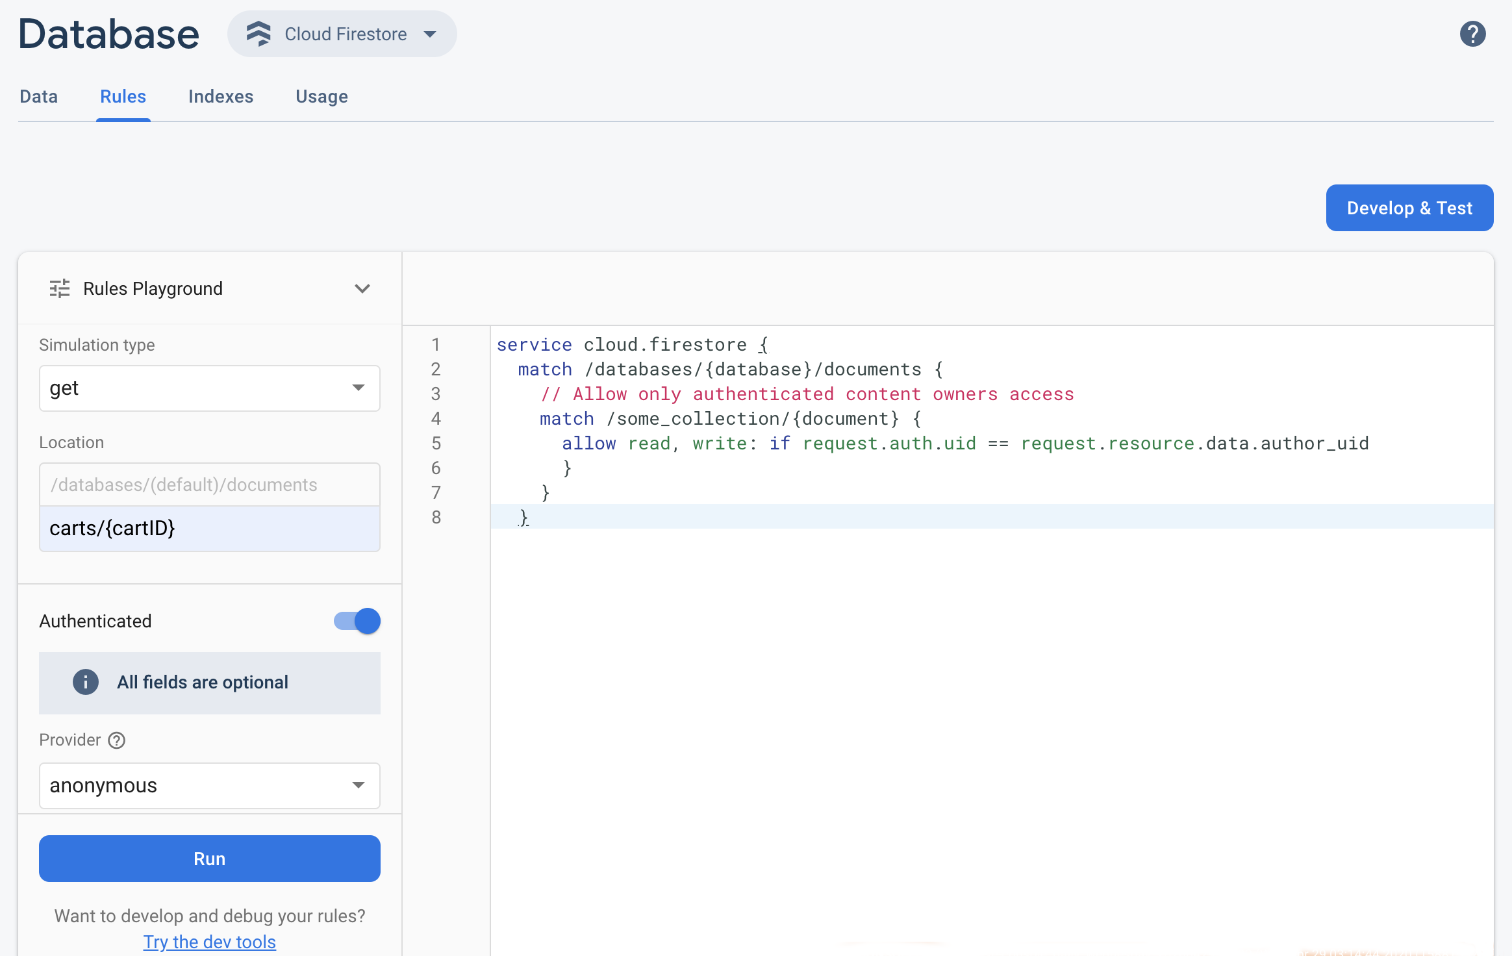Open the Usage tab
The height and width of the screenshot is (956, 1512).
321,97
